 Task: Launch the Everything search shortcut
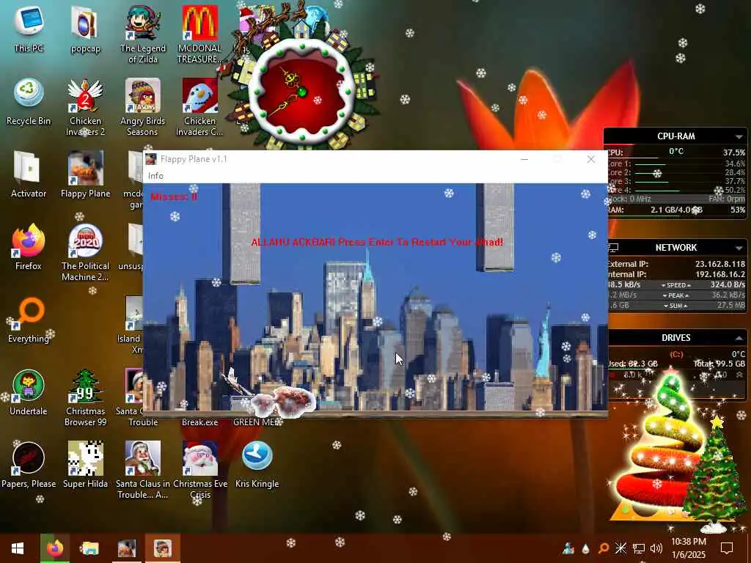tap(29, 320)
